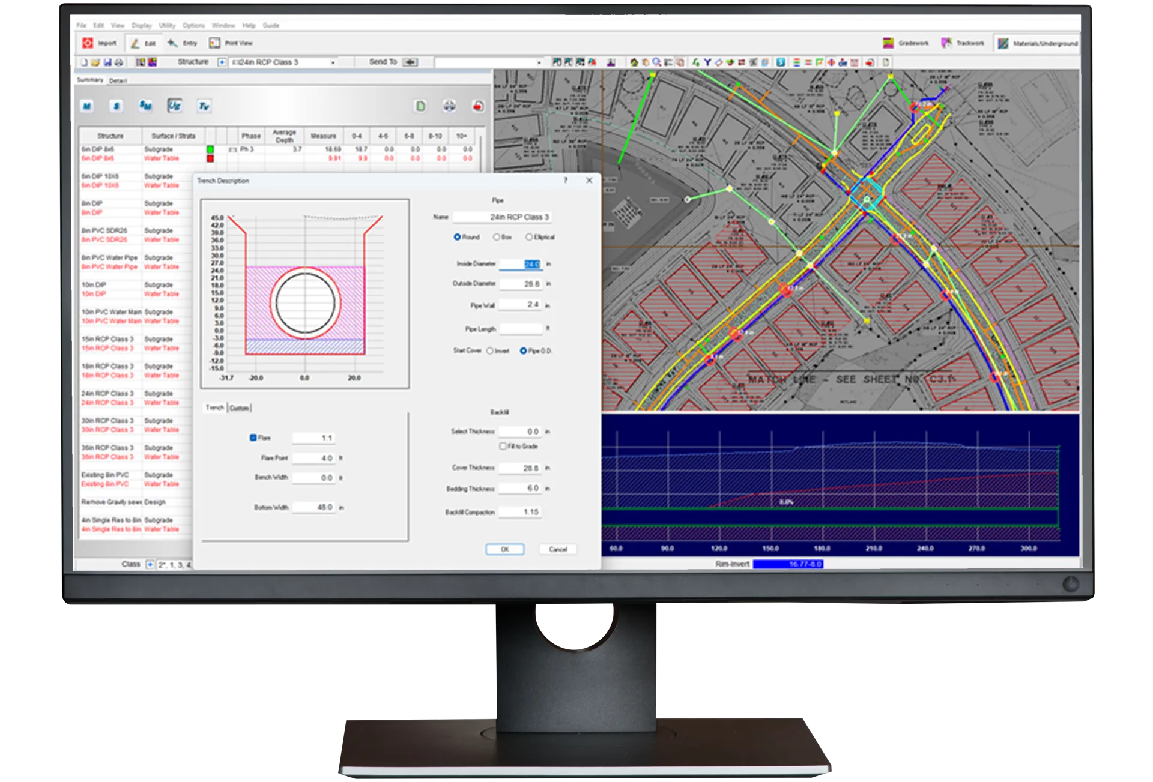Screen dimensions: 1153x782
Task: Select the Box pipe shape radio
Action: [x=497, y=237]
